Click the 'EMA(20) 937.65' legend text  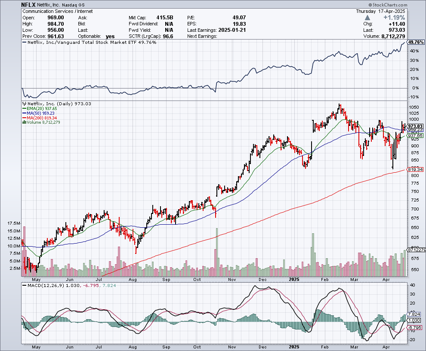point(42,109)
